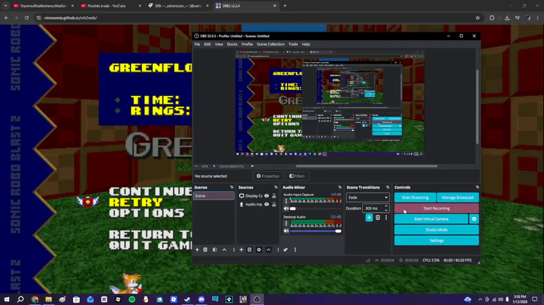The image size is (544, 305).
Task: Pop out the Audio Mixer dock
Action: 340,187
